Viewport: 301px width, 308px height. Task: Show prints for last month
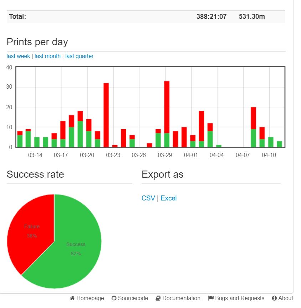point(47,56)
